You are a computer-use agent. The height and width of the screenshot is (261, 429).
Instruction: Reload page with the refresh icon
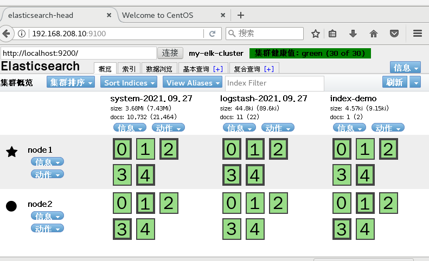tap(212, 34)
